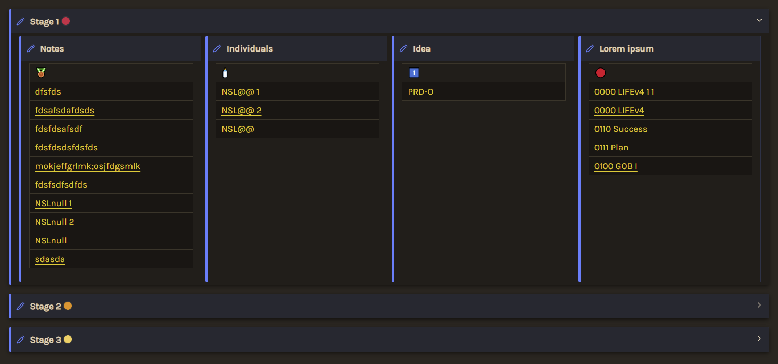Image resolution: width=778 pixels, height=364 pixels.
Task: Collapse Stage 1 with the down chevron
Action: (x=759, y=20)
